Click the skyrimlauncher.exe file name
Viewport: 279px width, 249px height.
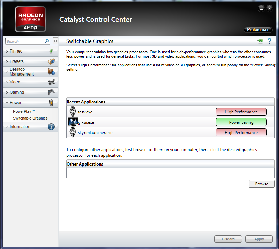pyautogui.click(x=95, y=133)
